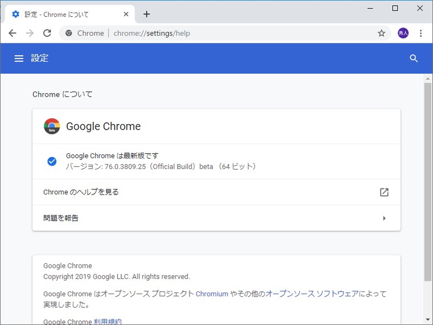Open settings search with the magnifier icon

pyautogui.click(x=414, y=58)
